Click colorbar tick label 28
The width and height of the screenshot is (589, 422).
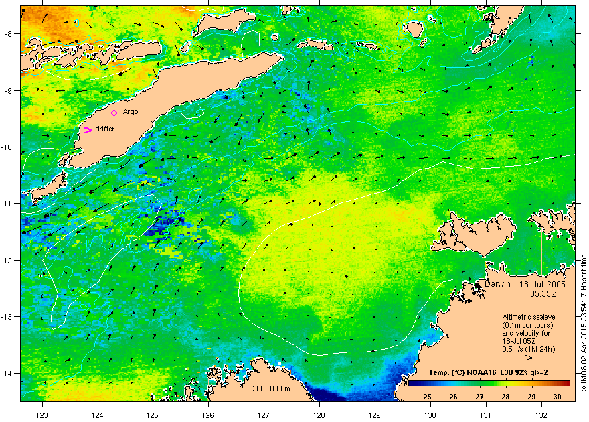505,397
